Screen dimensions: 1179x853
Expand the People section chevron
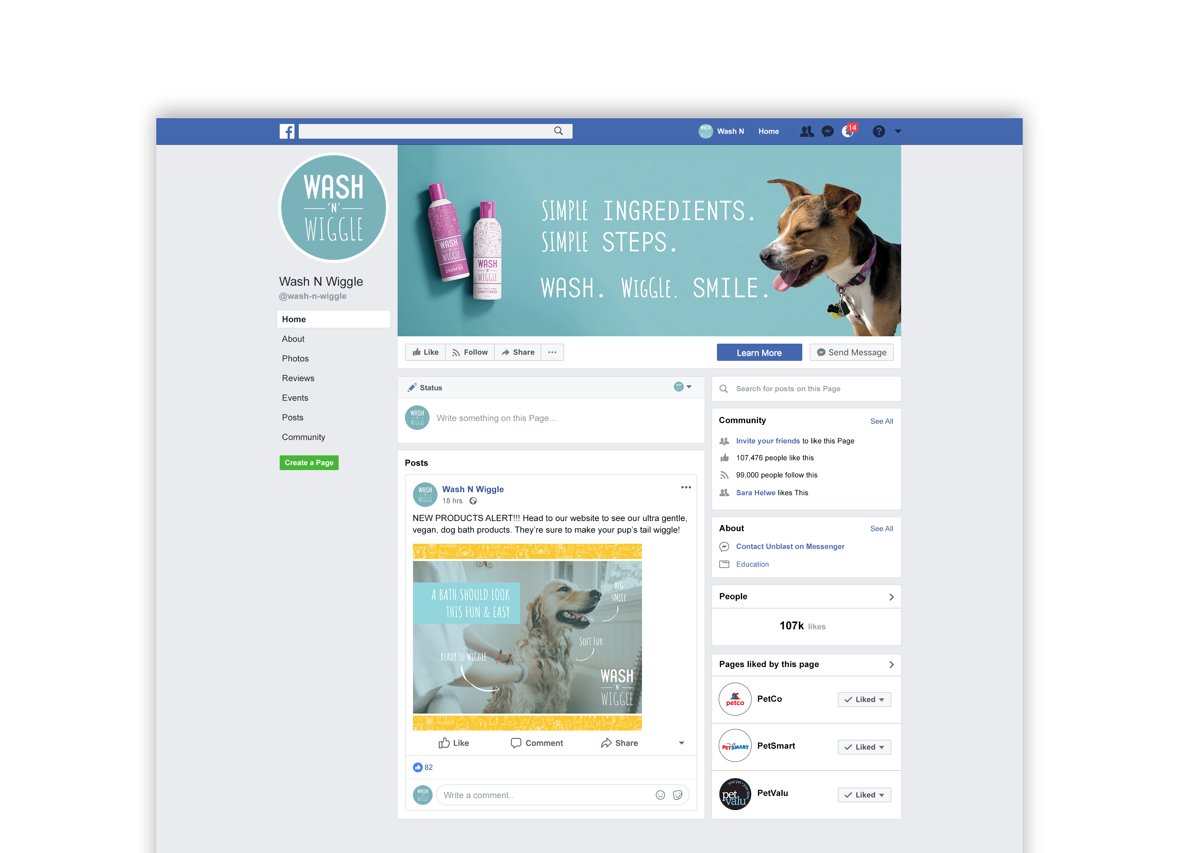point(892,597)
